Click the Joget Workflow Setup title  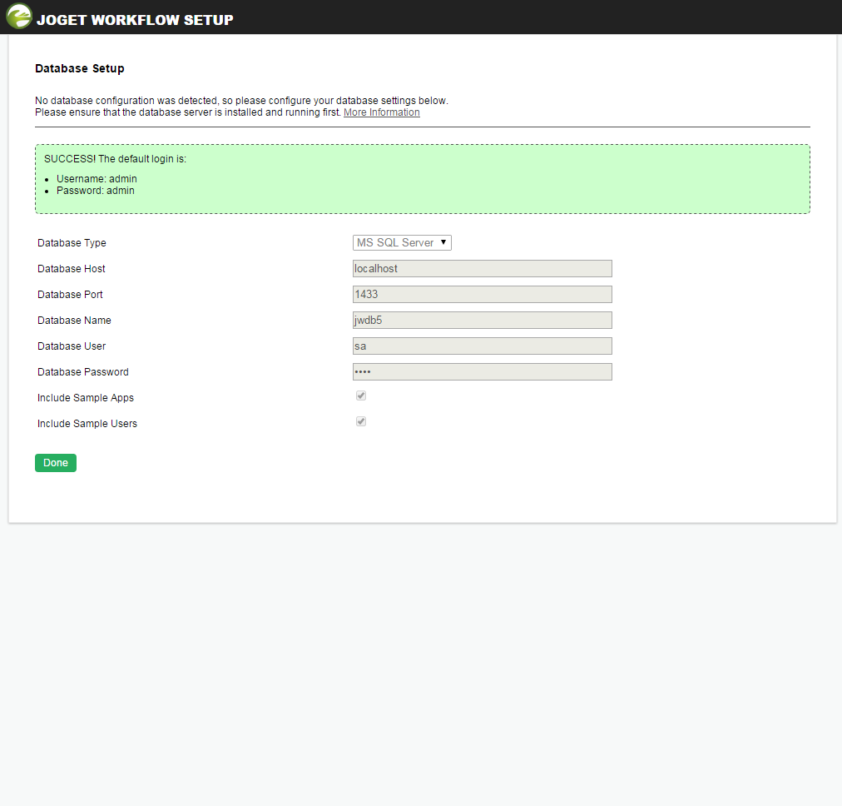[x=135, y=20]
